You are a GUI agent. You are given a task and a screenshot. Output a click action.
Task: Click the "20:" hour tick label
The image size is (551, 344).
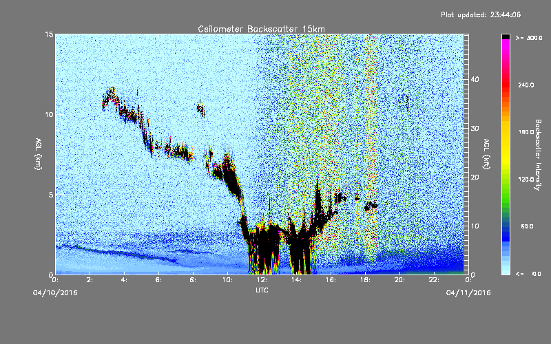[x=399, y=280]
